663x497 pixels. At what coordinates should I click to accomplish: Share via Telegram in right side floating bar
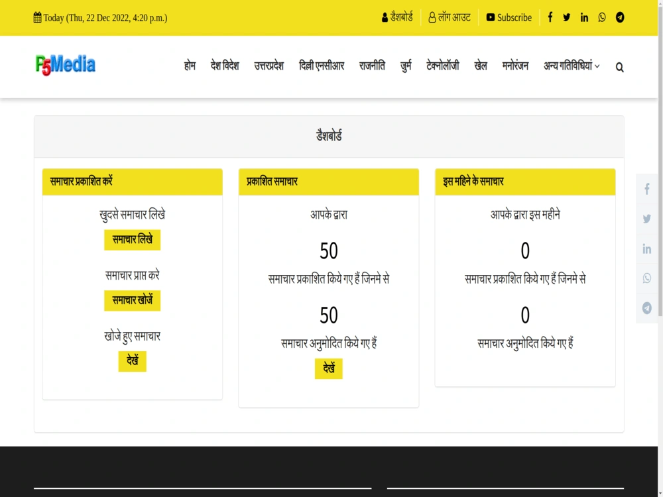[646, 308]
